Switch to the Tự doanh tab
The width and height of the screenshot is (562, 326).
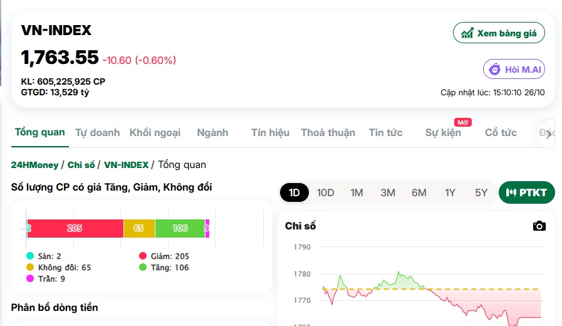pyautogui.click(x=98, y=133)
